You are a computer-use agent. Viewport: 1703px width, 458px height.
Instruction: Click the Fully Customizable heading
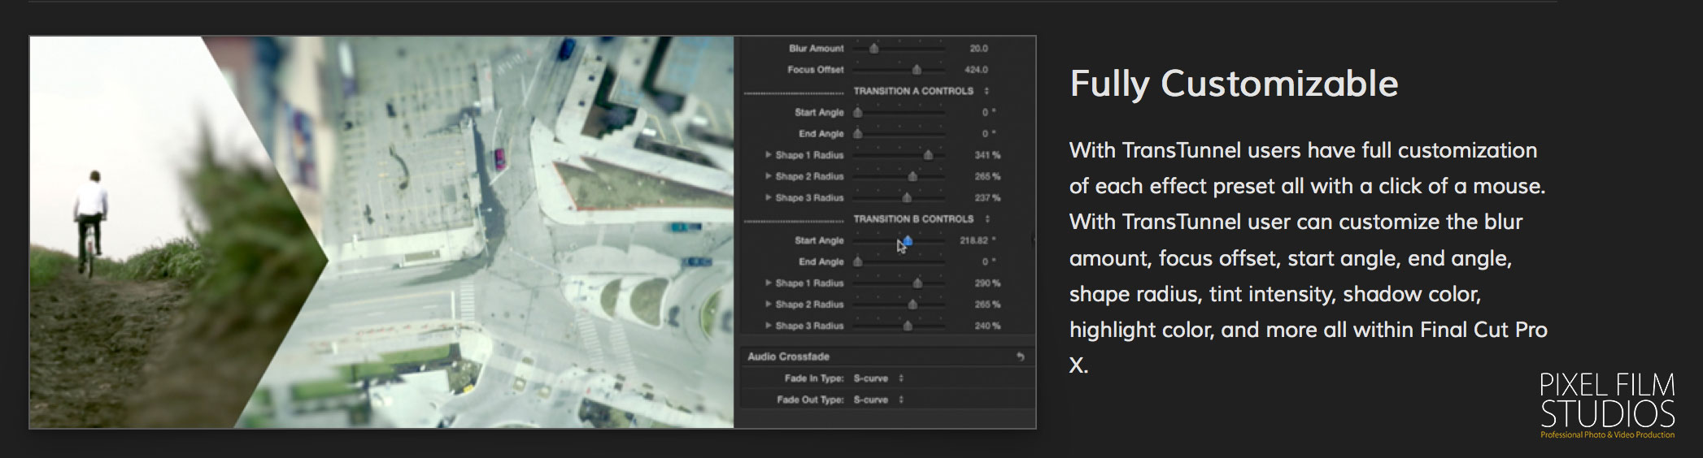(x=1234, y=84)
